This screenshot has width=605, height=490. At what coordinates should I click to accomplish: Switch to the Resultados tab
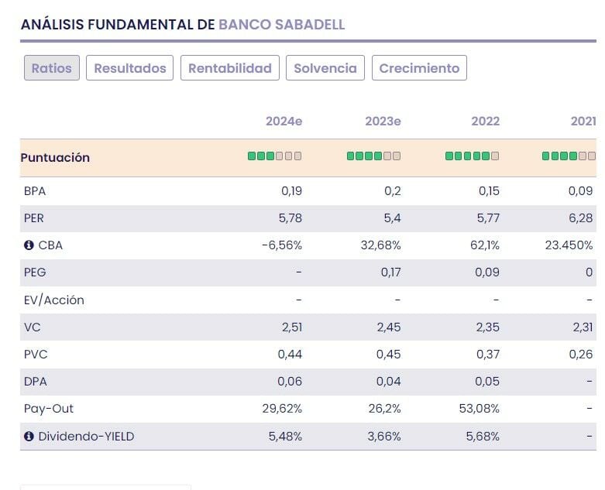tap(130, 68)
